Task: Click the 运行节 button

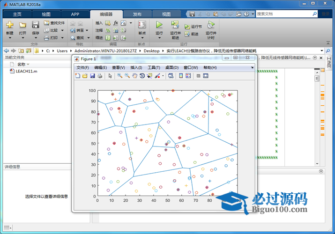Action: [x=194, y=27]
